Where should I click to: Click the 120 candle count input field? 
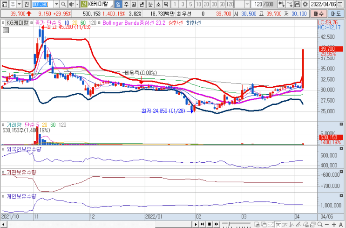[257, 4]
